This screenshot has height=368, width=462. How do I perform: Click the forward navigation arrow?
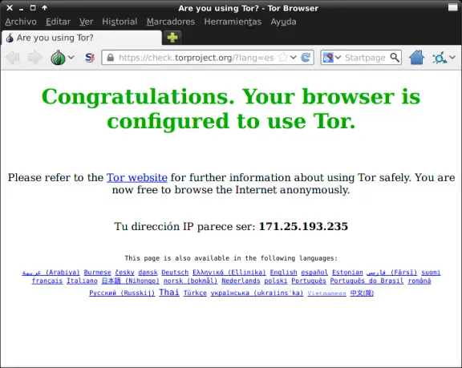click(35, 58)
